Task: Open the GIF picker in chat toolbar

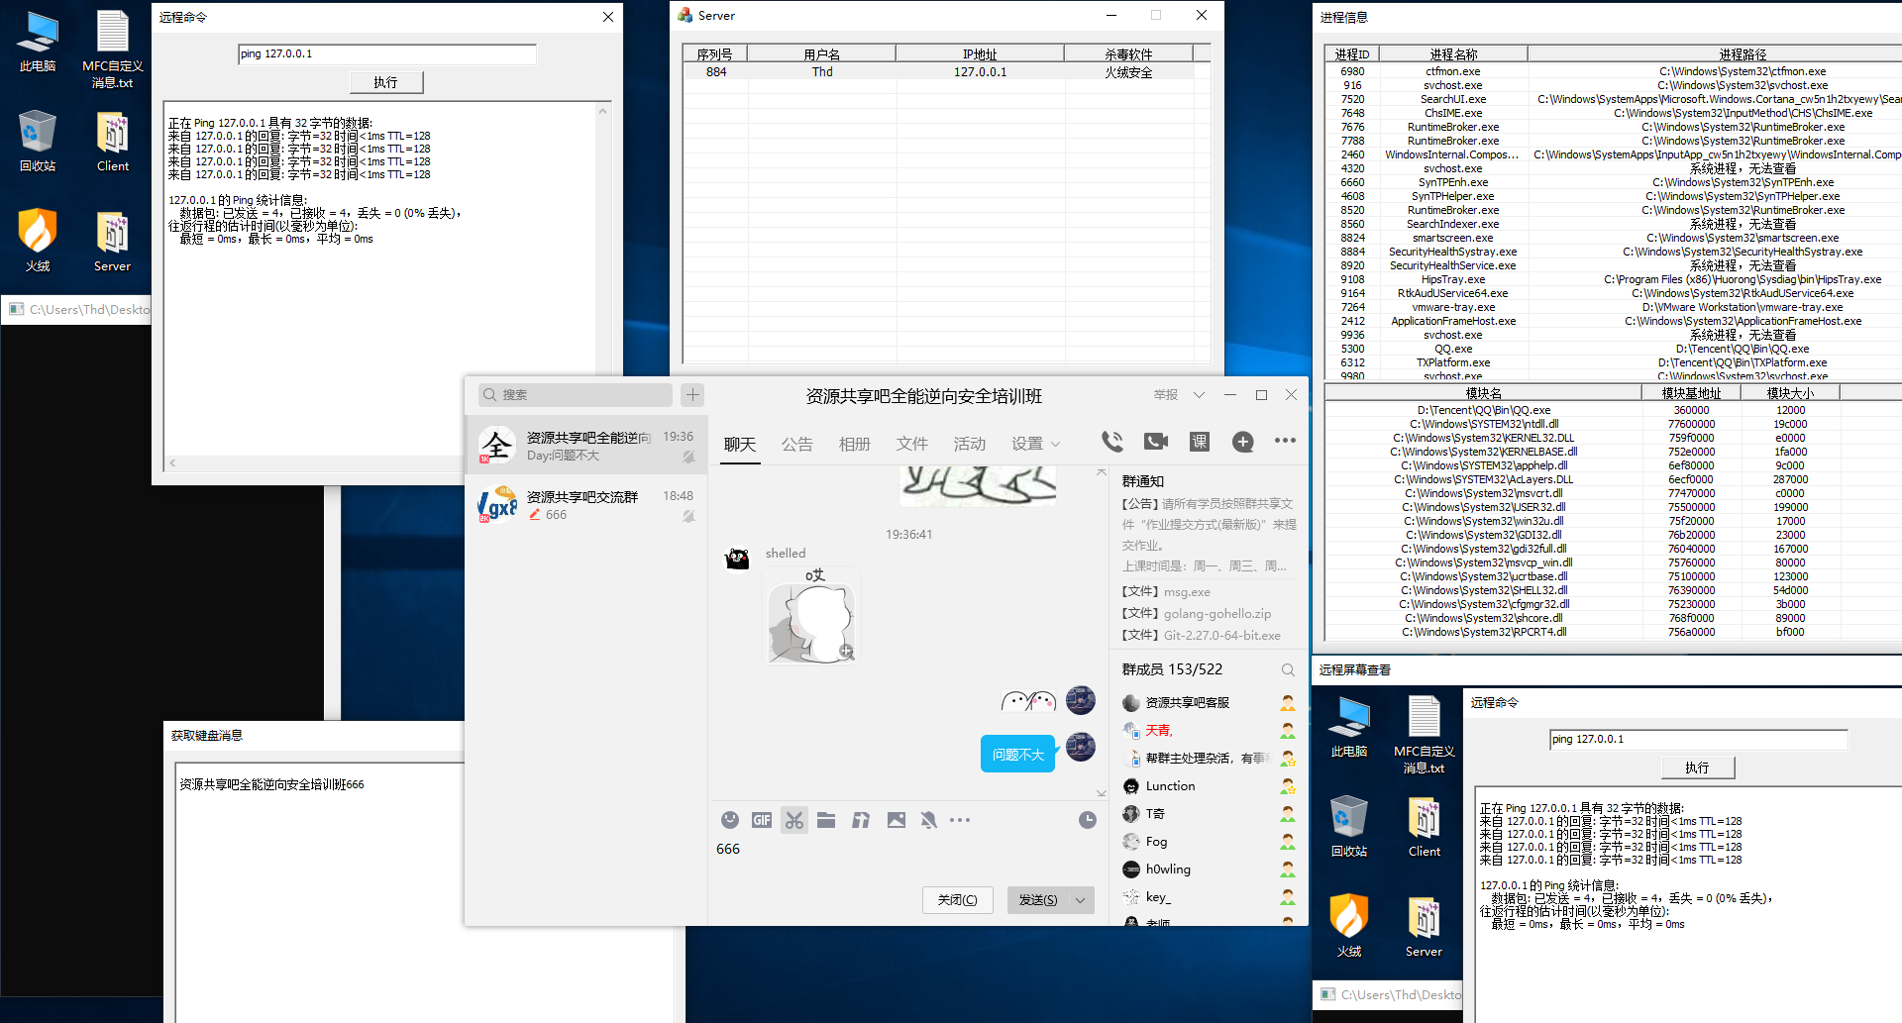Action: coord(762,820)
